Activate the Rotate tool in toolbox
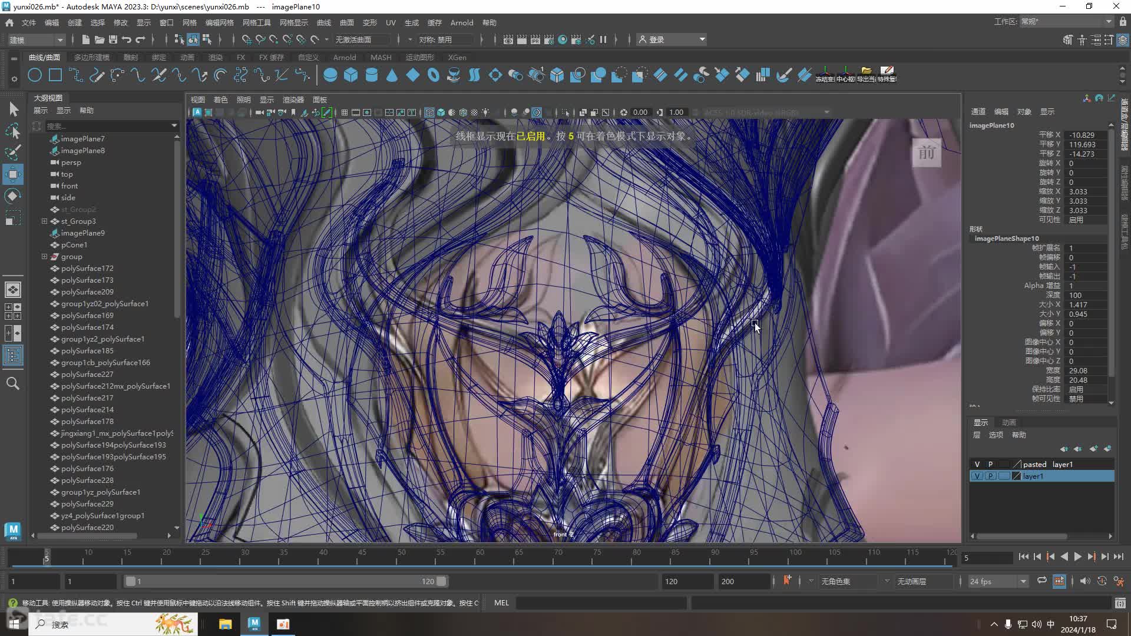The image size is (1131, 636). [x=13, y=196]
